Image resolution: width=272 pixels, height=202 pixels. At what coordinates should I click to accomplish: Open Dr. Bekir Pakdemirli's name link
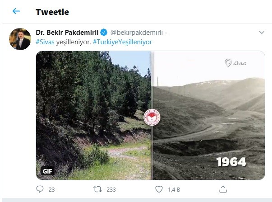pyautogui.click(x=67, y=33)
